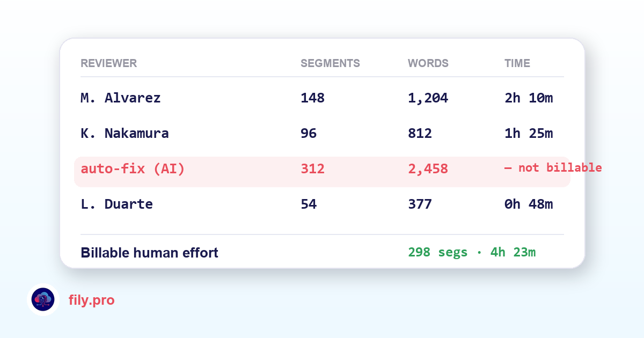644x338 pixels.
Task: Click the 1h 25m time value
Action: [x=529, y=134]
